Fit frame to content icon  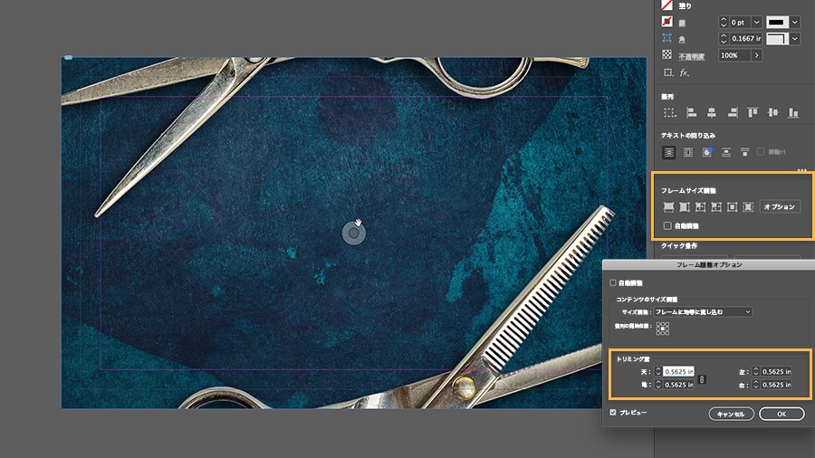(x=716, y=206)
